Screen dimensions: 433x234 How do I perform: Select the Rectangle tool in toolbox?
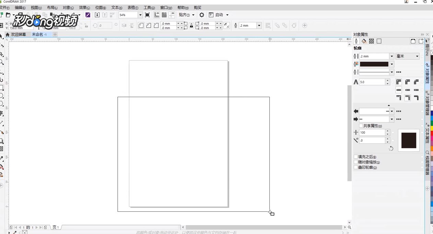click(2, 88)
